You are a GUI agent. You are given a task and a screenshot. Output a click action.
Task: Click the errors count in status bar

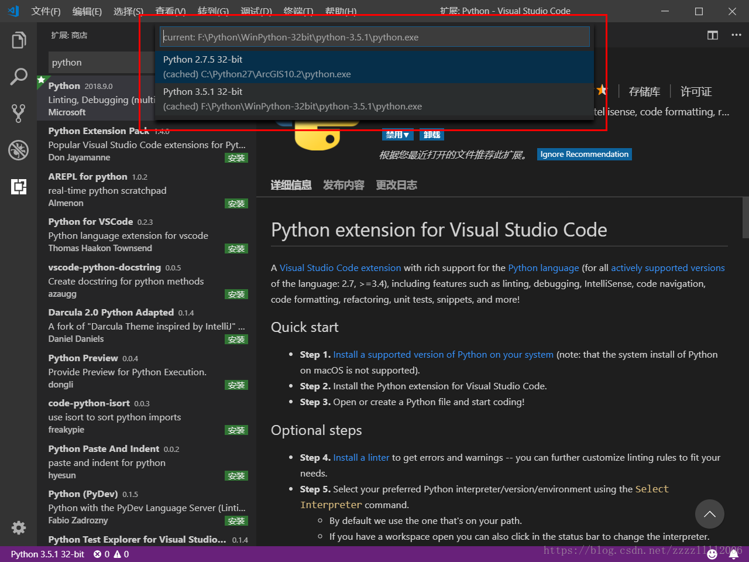102,554
